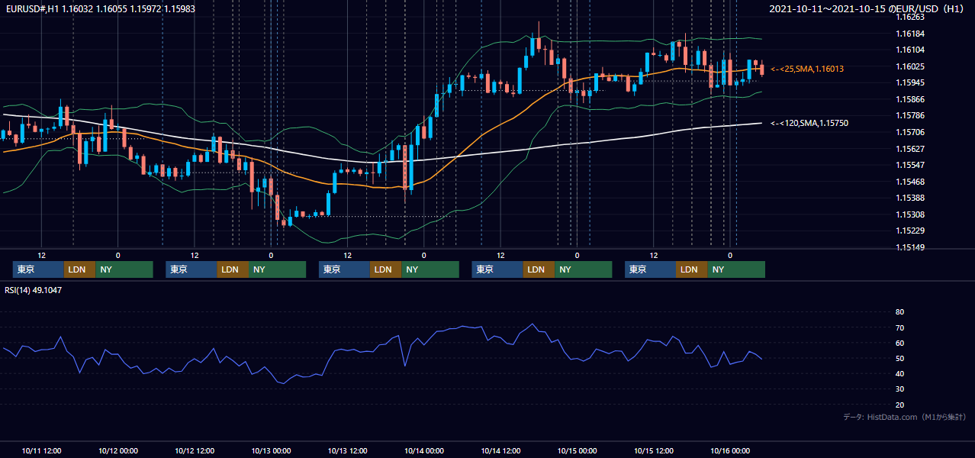Select the 10/13 12:00 time axis marker
This screenshot has height=458, width=975.
click(x=347, y=450)
